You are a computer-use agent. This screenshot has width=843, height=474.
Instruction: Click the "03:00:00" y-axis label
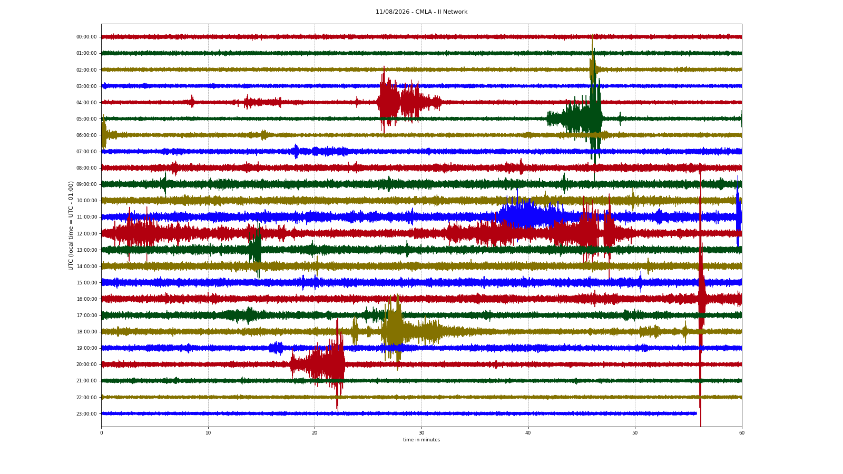coord(86,86)
